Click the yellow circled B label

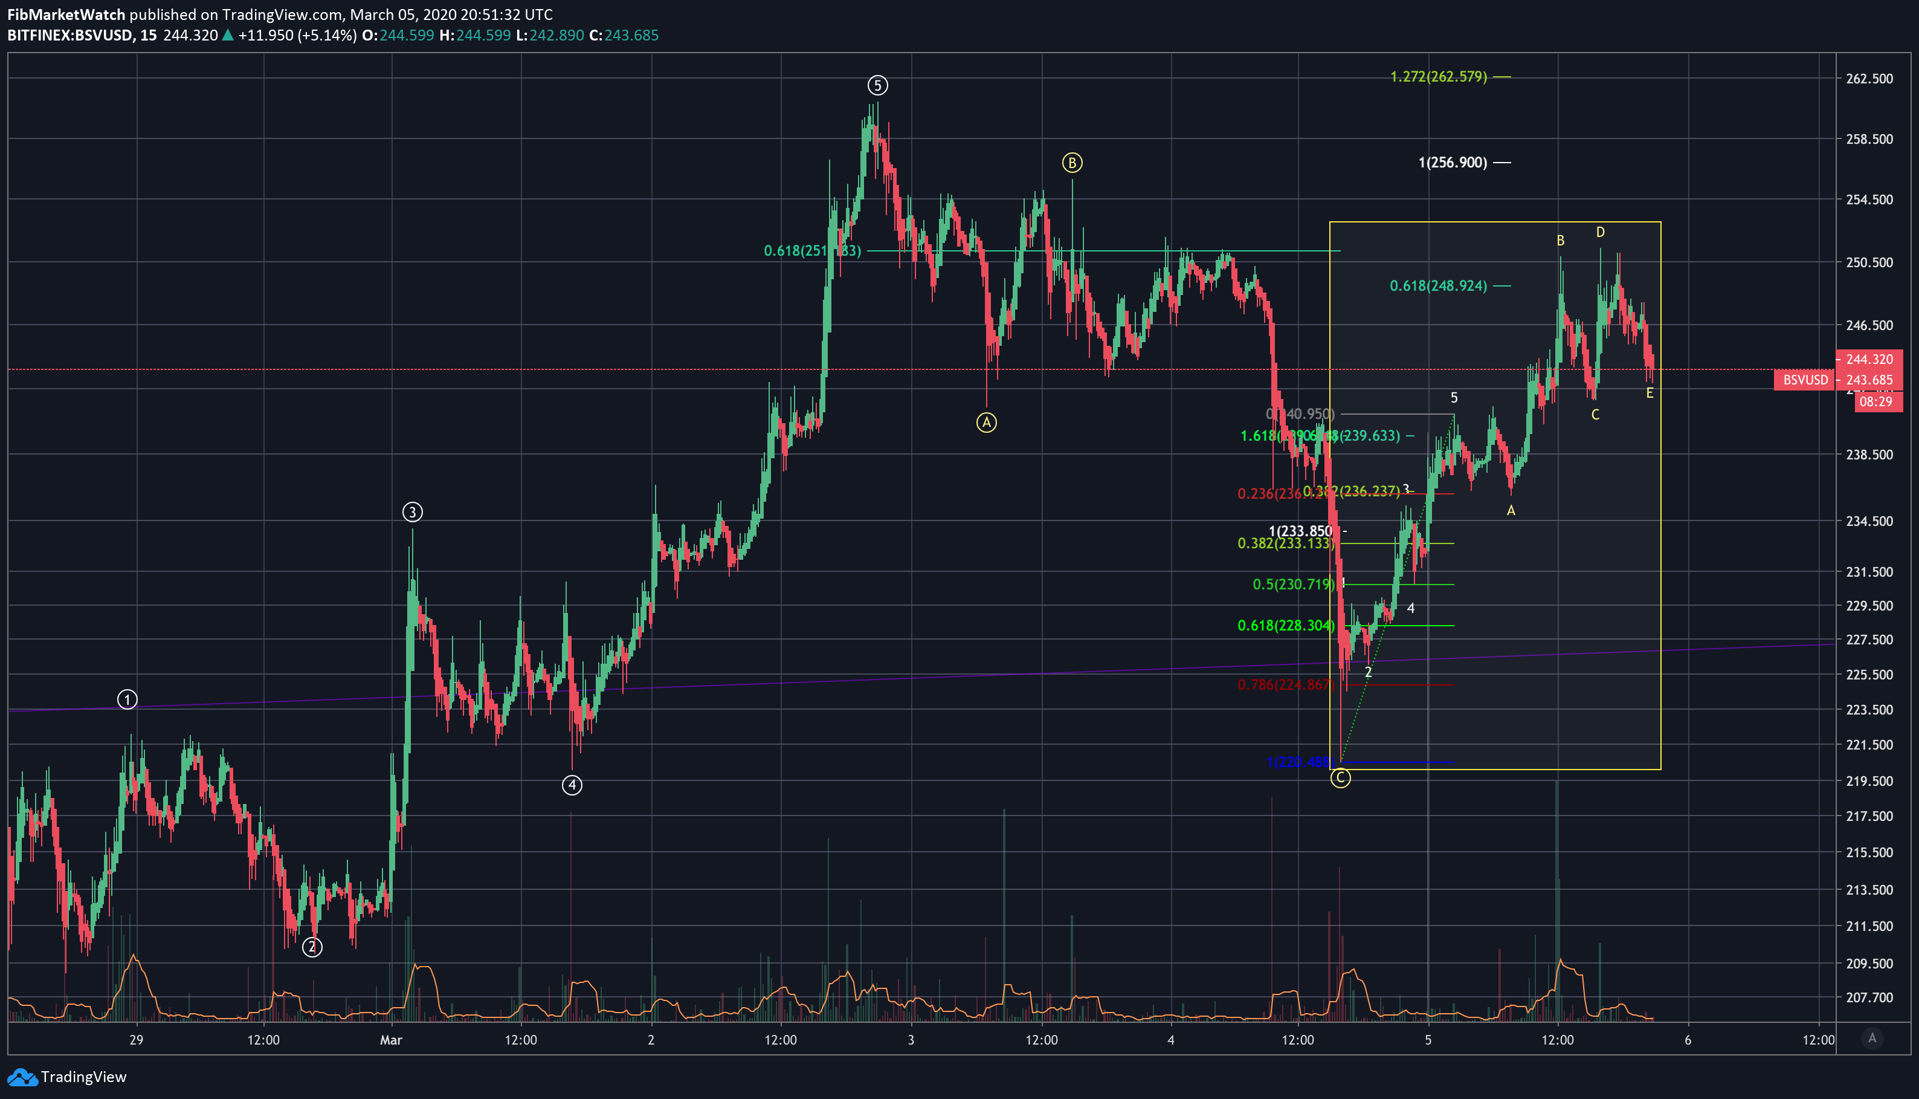1072,163
